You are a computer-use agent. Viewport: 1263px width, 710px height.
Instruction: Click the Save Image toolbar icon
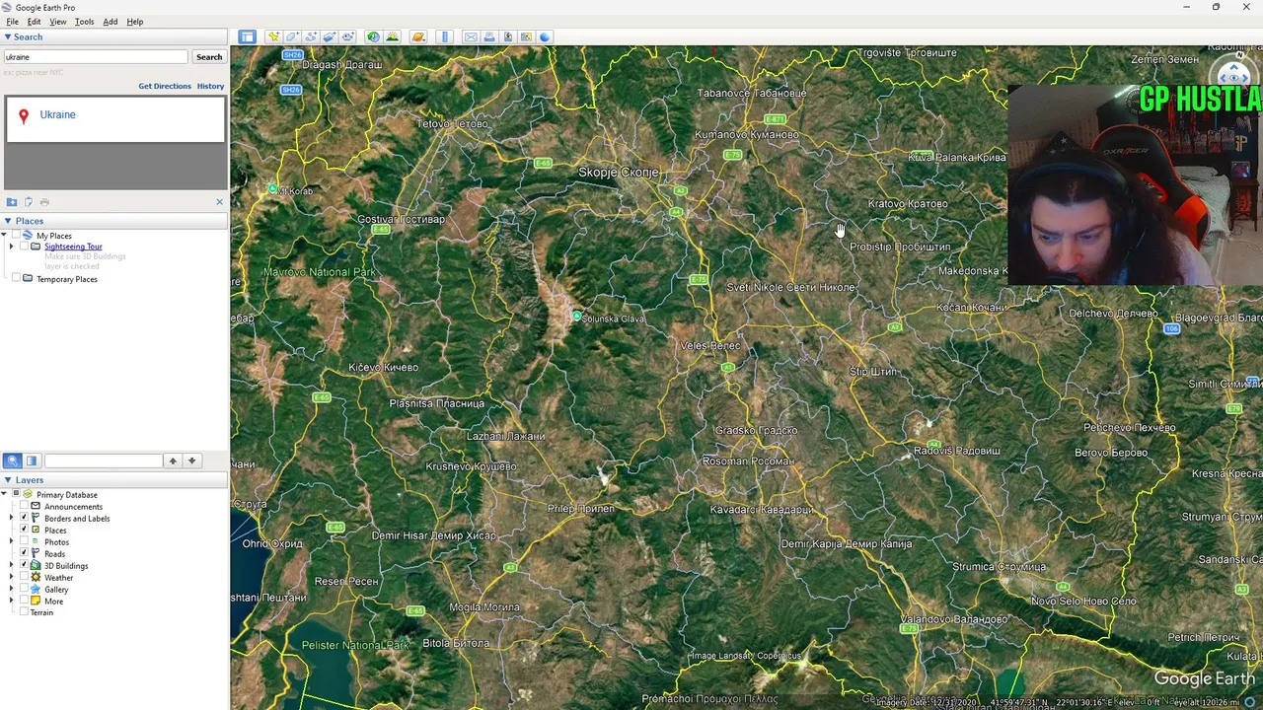pyautogui.click(x=508, y=37)
